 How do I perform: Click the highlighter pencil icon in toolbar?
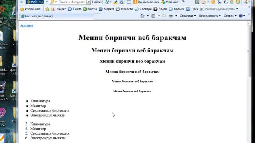click(115, 2)
